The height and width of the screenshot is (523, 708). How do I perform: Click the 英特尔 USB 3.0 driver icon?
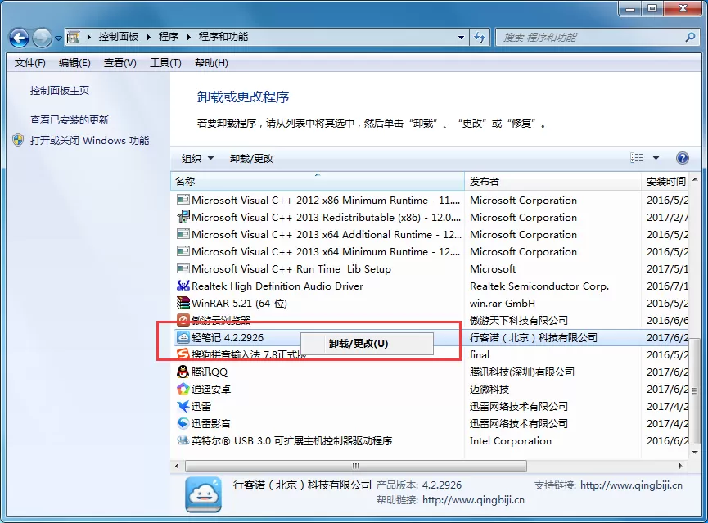(183, 440)
